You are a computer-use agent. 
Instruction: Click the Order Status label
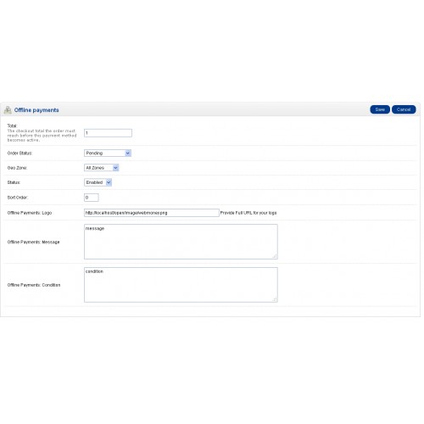coord(20,153)
